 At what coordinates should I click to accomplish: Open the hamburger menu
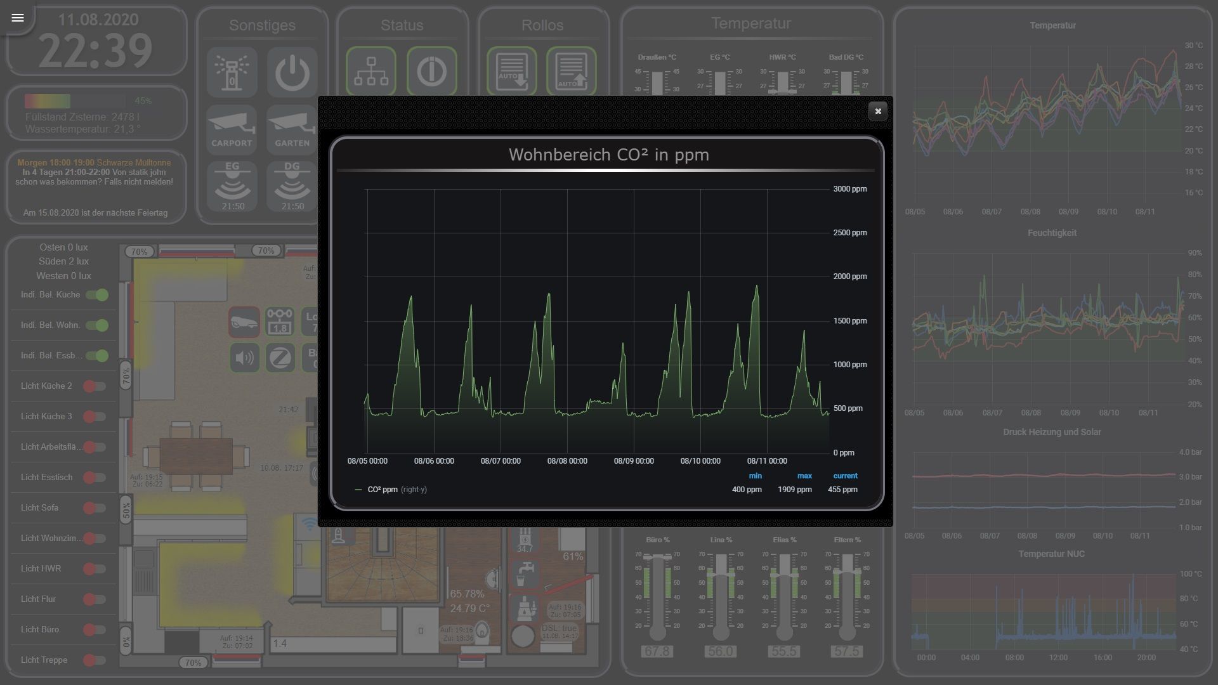coord(18,18)
